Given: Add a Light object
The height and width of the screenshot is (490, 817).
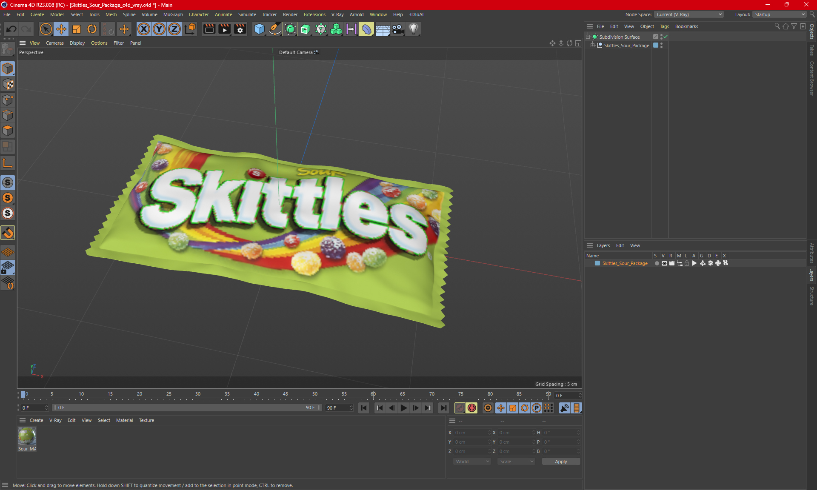Looking at the screenshot, I should click(x=414, y=29).
